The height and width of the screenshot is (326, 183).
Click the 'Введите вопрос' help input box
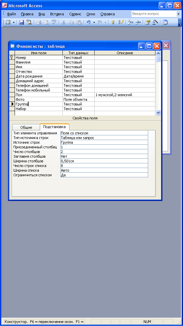point(154,14)
